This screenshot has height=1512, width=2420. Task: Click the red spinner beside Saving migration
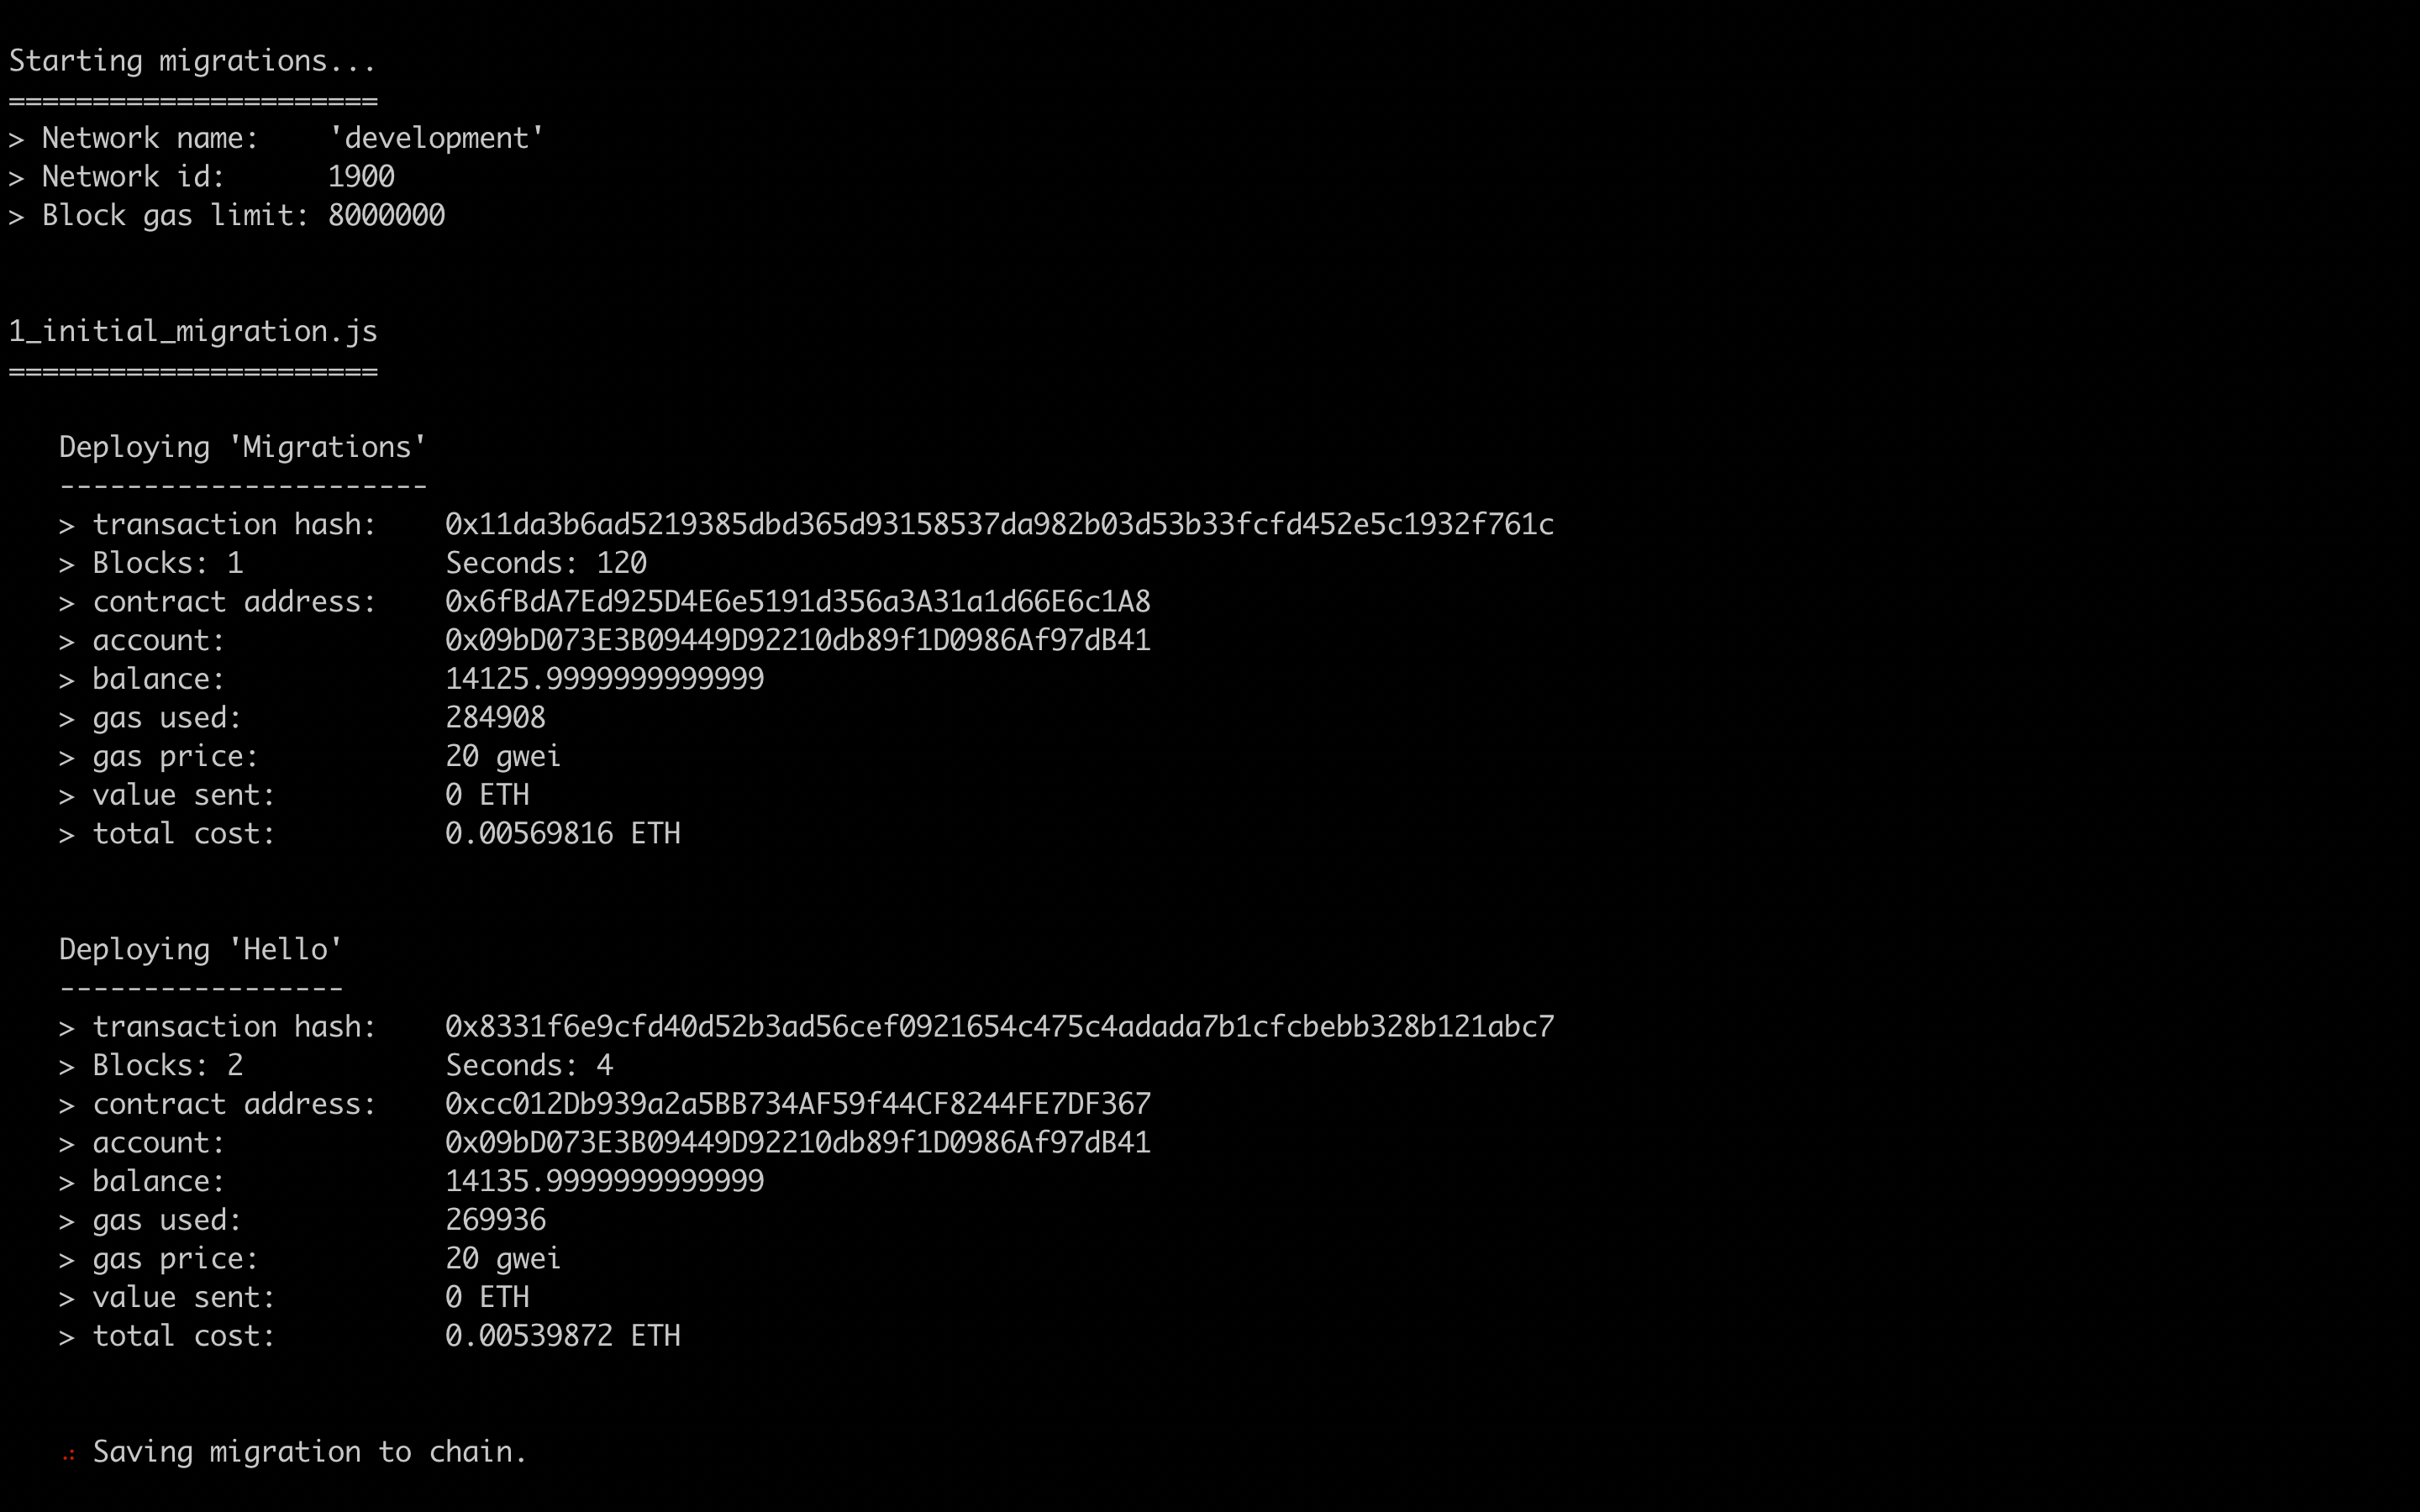(x=68, y=1455)
